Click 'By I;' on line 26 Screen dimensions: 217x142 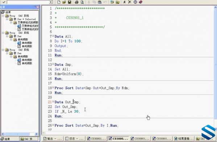(105, 125)
